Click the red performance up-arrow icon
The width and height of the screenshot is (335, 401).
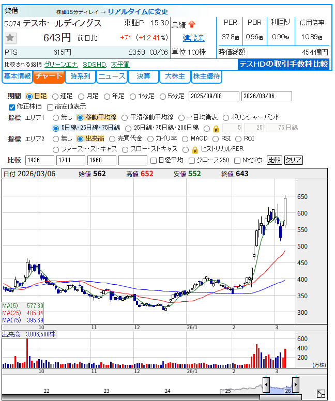(192, 24)
